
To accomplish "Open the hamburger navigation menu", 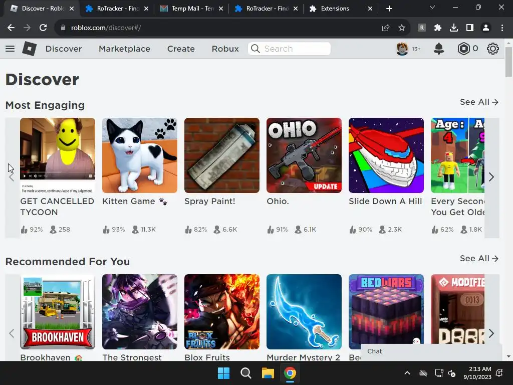I will (10, 49).
